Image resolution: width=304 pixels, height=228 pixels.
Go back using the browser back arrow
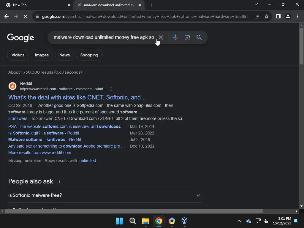7,17
